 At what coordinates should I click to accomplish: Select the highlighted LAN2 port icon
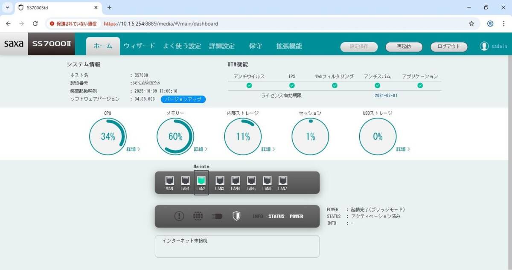point(201,180)
